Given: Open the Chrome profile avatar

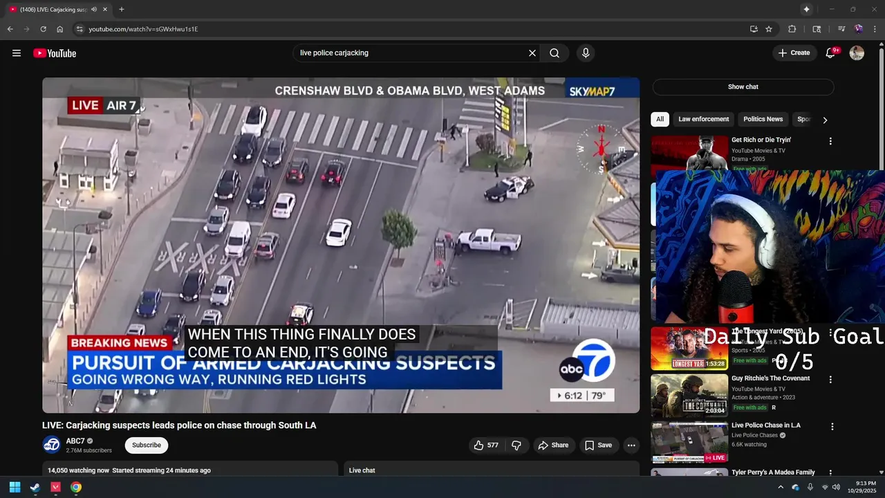Looking at the screenshot, I should click(858, 29).
